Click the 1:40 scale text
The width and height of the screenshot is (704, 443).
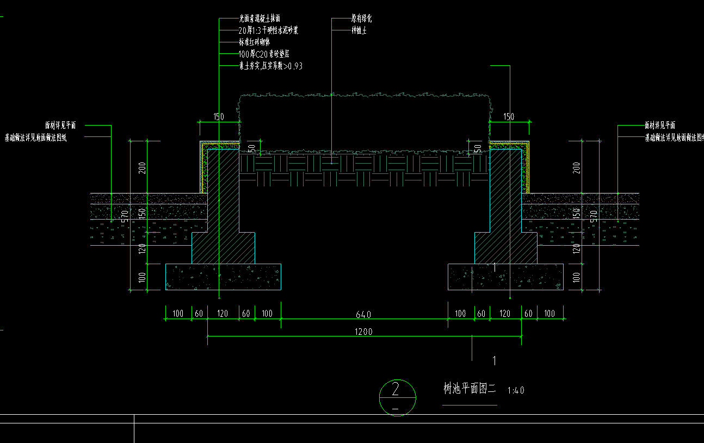[x=516, y=390]
